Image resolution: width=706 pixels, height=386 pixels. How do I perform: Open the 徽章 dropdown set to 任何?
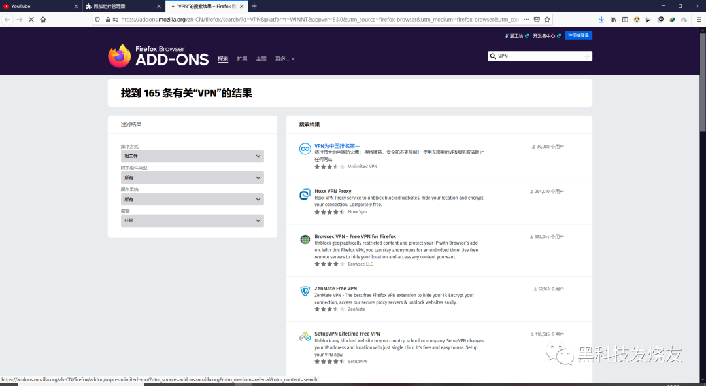point(192,220)
